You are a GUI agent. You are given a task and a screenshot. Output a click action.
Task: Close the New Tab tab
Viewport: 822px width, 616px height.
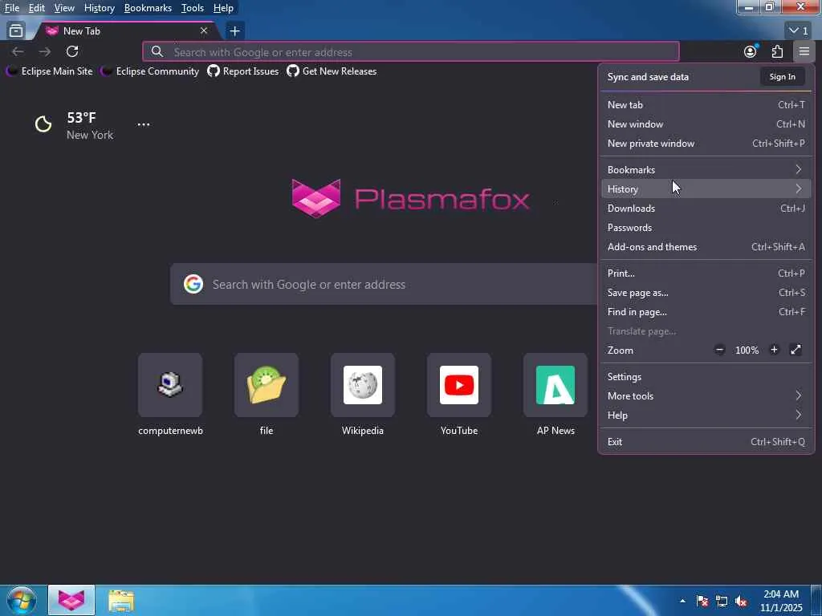click(x=204, y=31)
